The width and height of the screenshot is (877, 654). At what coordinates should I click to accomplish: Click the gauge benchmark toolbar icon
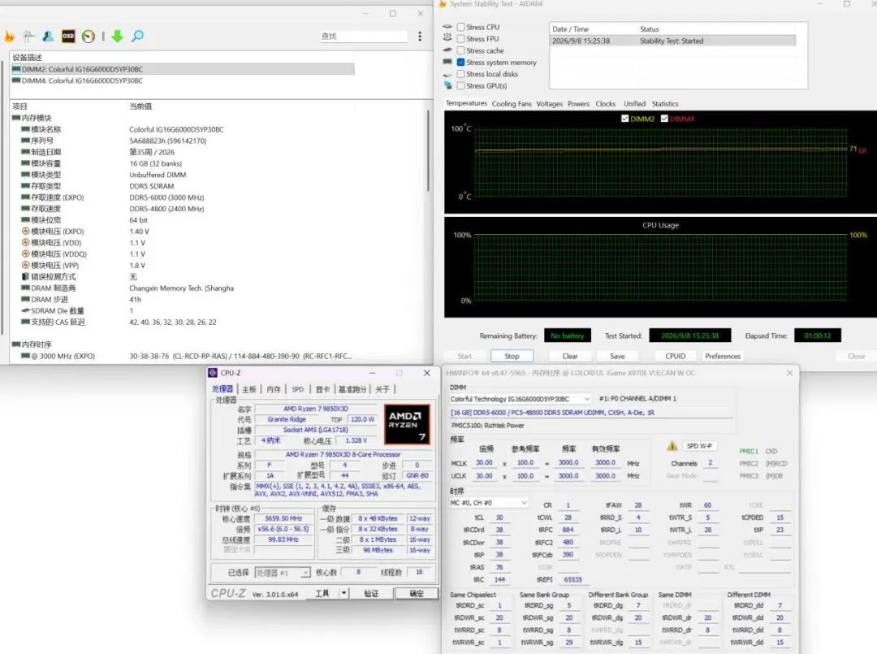(x=89, y=37)
